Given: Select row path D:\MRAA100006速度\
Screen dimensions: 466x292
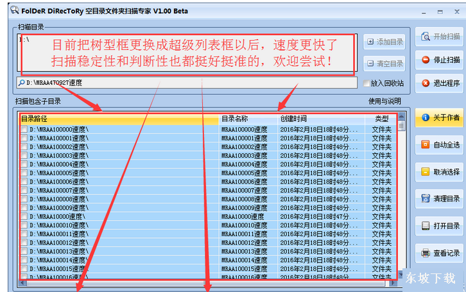Looking at the screenshot, I should [59, 182].
